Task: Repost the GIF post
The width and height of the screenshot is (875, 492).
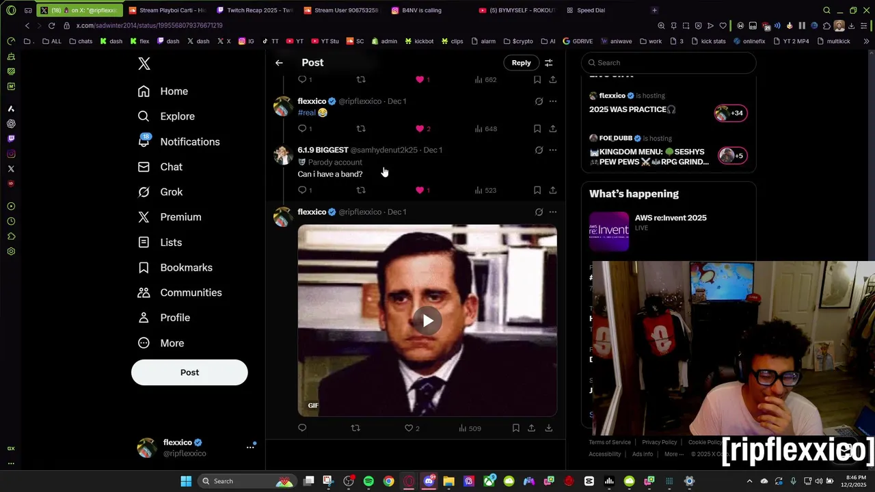Action: click(x=355, y=428)
